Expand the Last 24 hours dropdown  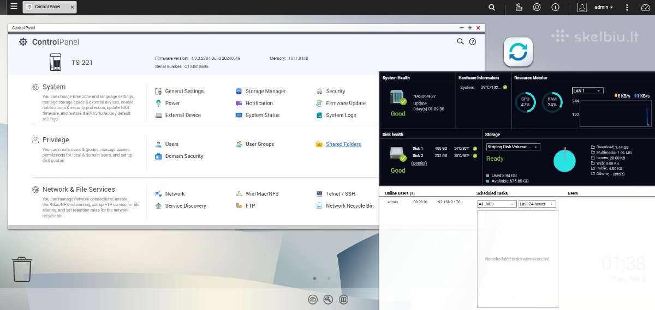coord(537,204)
